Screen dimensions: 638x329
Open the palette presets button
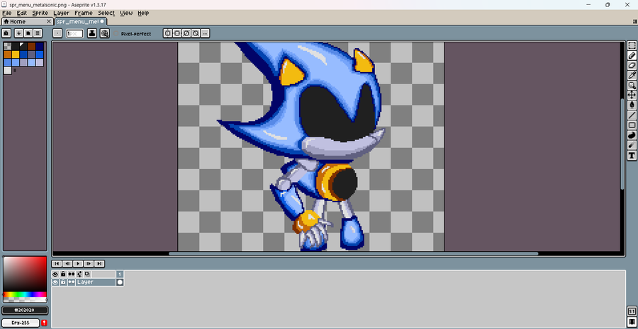[28, 33]
